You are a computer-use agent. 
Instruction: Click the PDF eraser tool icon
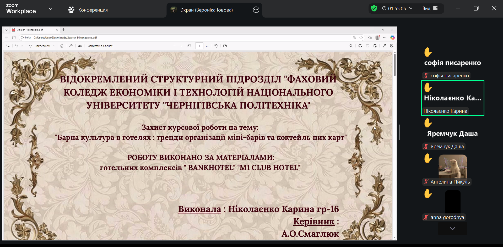click(62, 46)
